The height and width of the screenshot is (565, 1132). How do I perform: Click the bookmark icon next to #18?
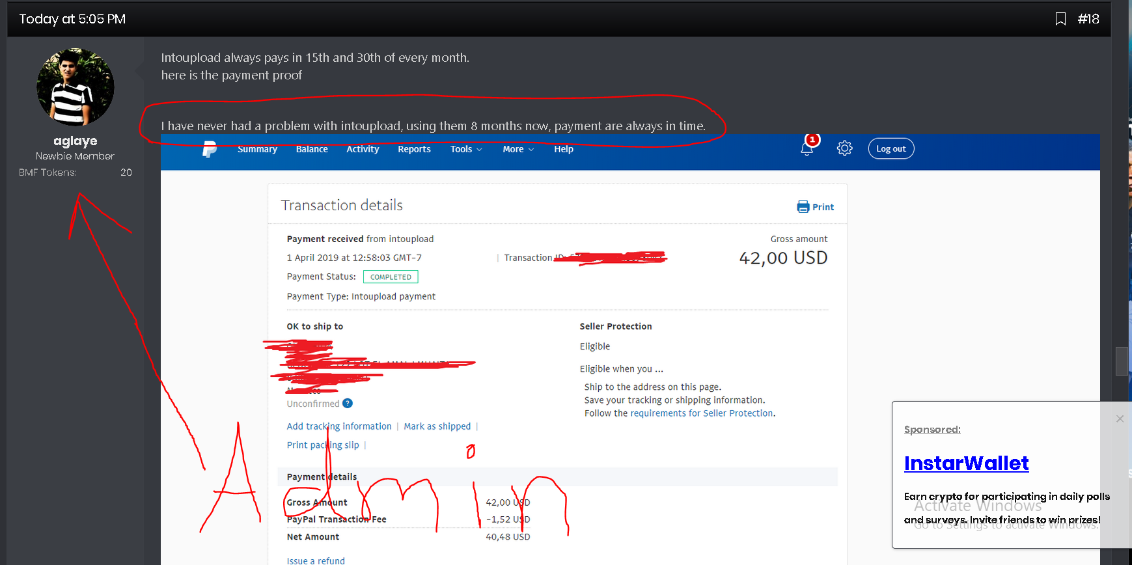(1060, 19)
